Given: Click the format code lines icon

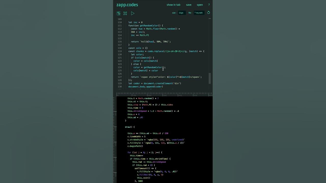Looking at the screenshot, I should click(118, 13).
